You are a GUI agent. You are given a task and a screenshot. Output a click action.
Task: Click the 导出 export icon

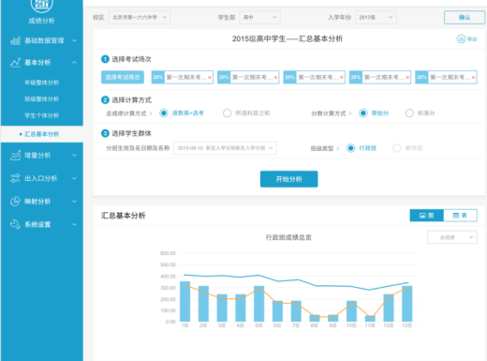click(461, 38)
